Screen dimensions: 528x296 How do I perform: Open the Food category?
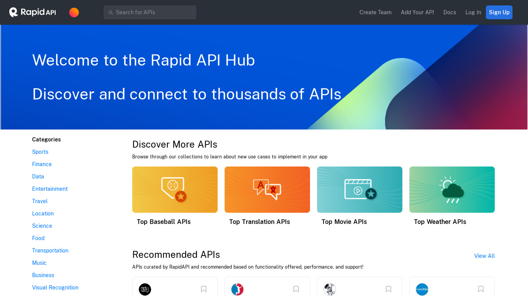(x=38, y=238)
